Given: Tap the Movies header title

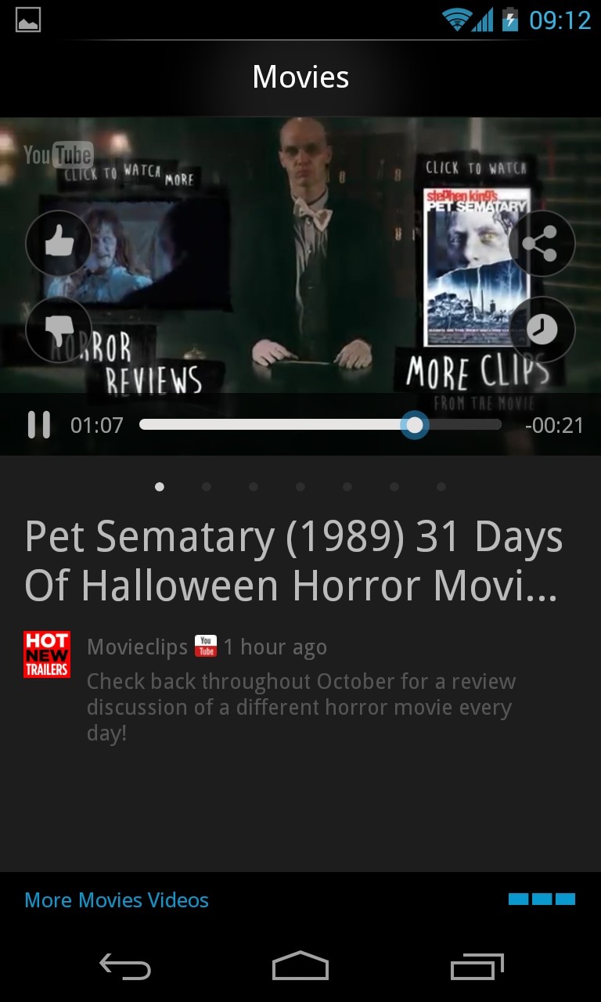Looking at the screenshot, I should tap(300, 77).
